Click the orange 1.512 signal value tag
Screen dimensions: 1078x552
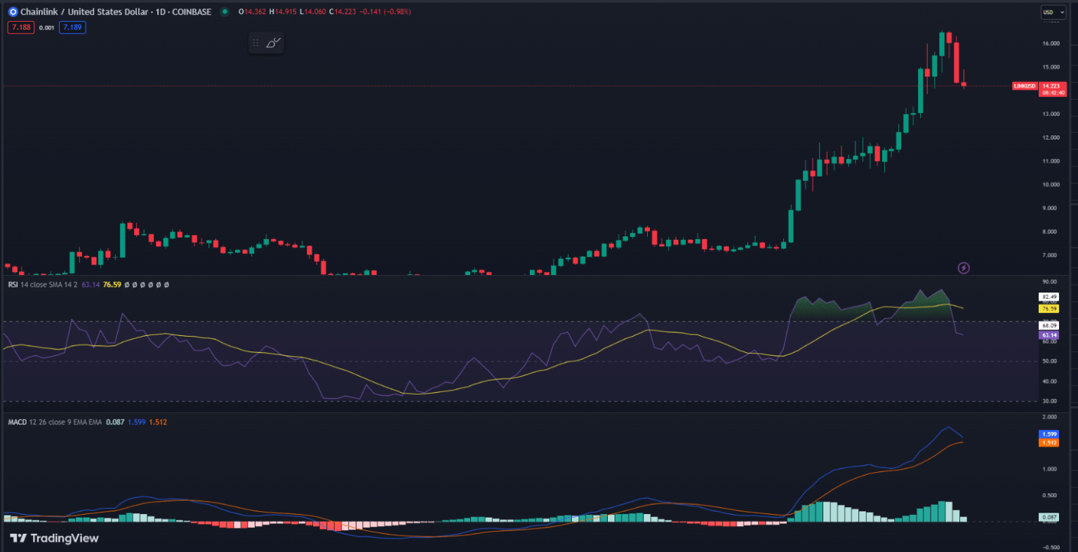coord(1049,443)
